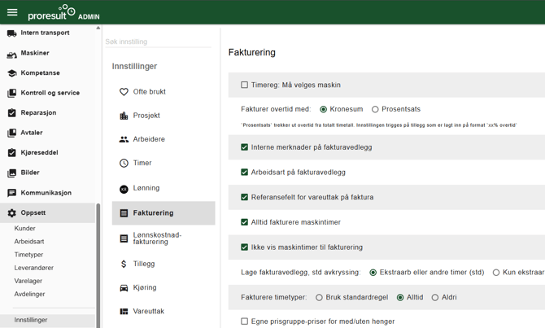This screenshot has height=328, width=545.
Task: Click the Kompetanse graduation cap icon
Action: [x=12, y=73]
